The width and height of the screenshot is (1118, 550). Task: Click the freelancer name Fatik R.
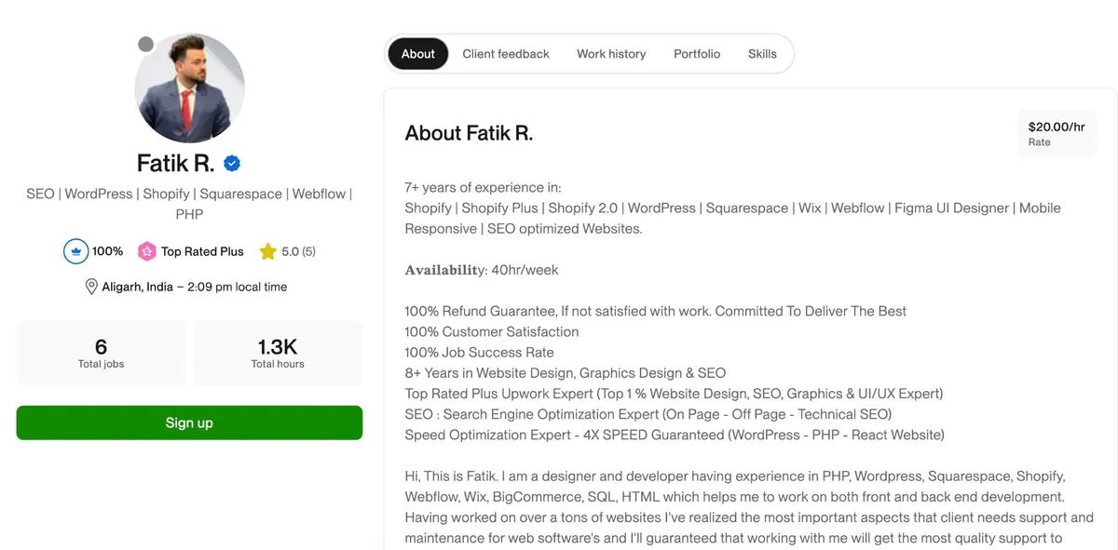click(175, 164)
